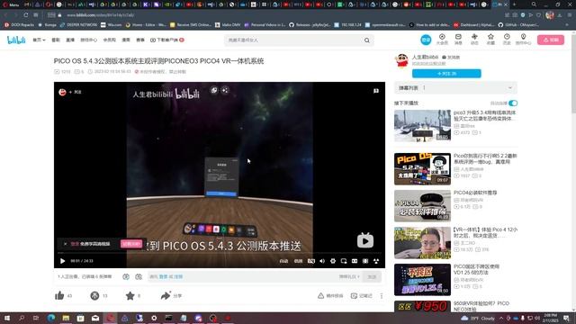Open the more options dots below player
Image resolution: width=576 pixels, height=324 pixels.
[382, 296]
